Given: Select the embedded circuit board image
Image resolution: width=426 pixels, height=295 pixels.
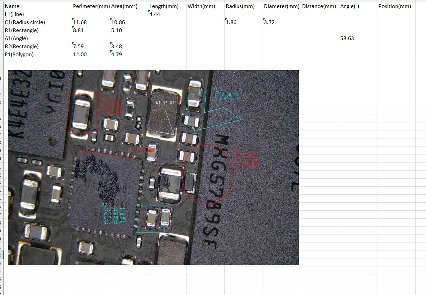Looking at the screenshot, I should (153, 167).
